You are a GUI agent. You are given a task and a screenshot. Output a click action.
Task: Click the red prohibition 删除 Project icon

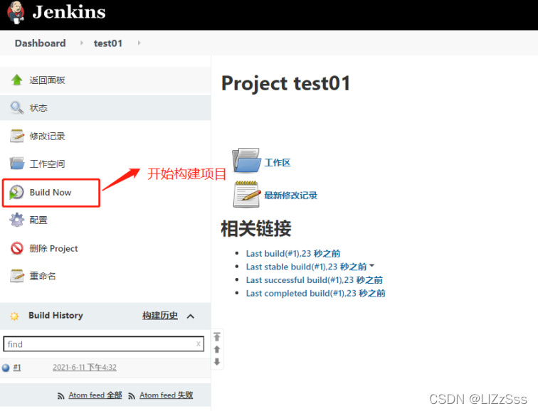coord(17,248)
